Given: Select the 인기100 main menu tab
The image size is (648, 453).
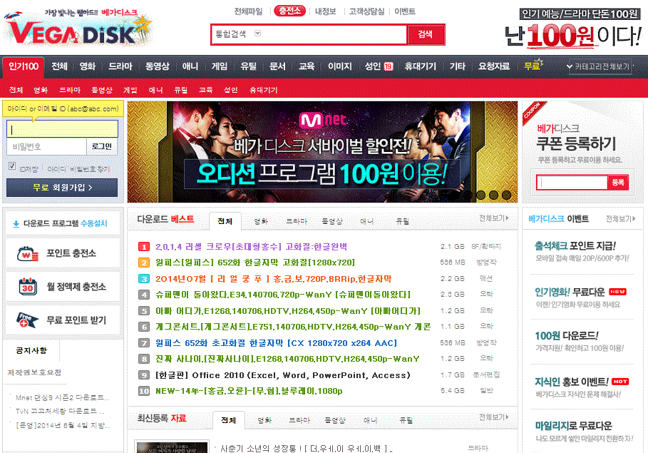Looking at the screenshot, I should click(24, 66).
